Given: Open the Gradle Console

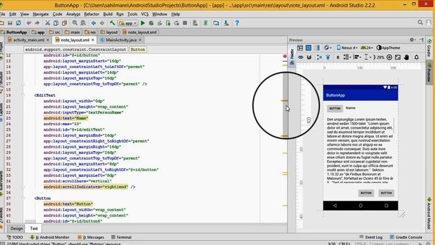Looking at the screenshot, I should [x=406, y=238].
